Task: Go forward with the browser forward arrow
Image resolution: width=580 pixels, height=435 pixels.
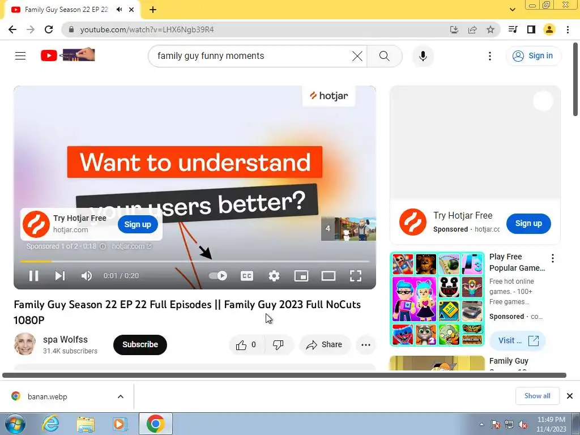Action: [31, 29]
